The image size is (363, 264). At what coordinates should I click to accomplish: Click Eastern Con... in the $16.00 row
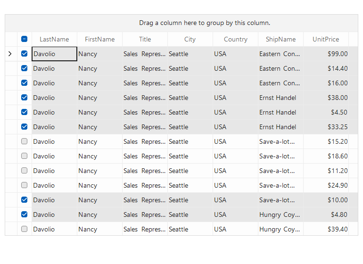click(x=280, y=83)
